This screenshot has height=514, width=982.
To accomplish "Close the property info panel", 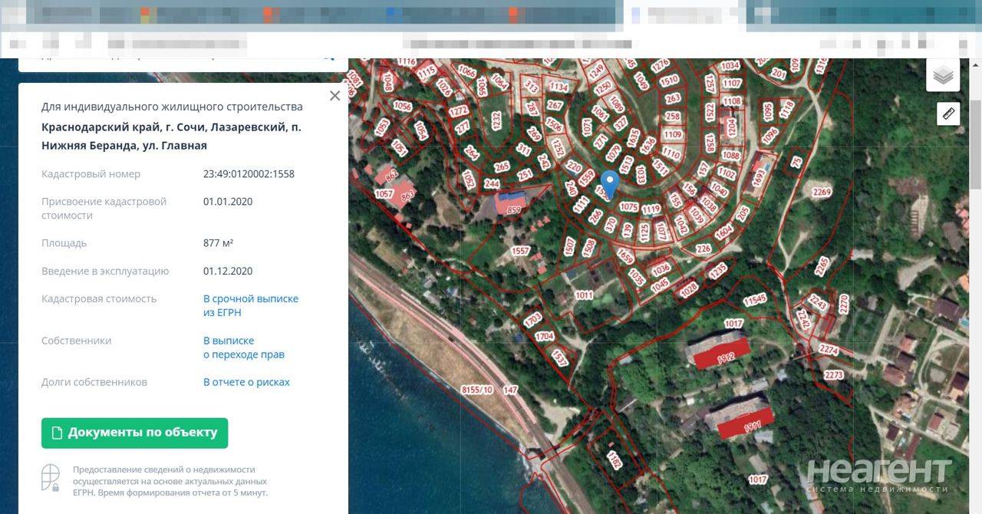I will tap(334, 96).
